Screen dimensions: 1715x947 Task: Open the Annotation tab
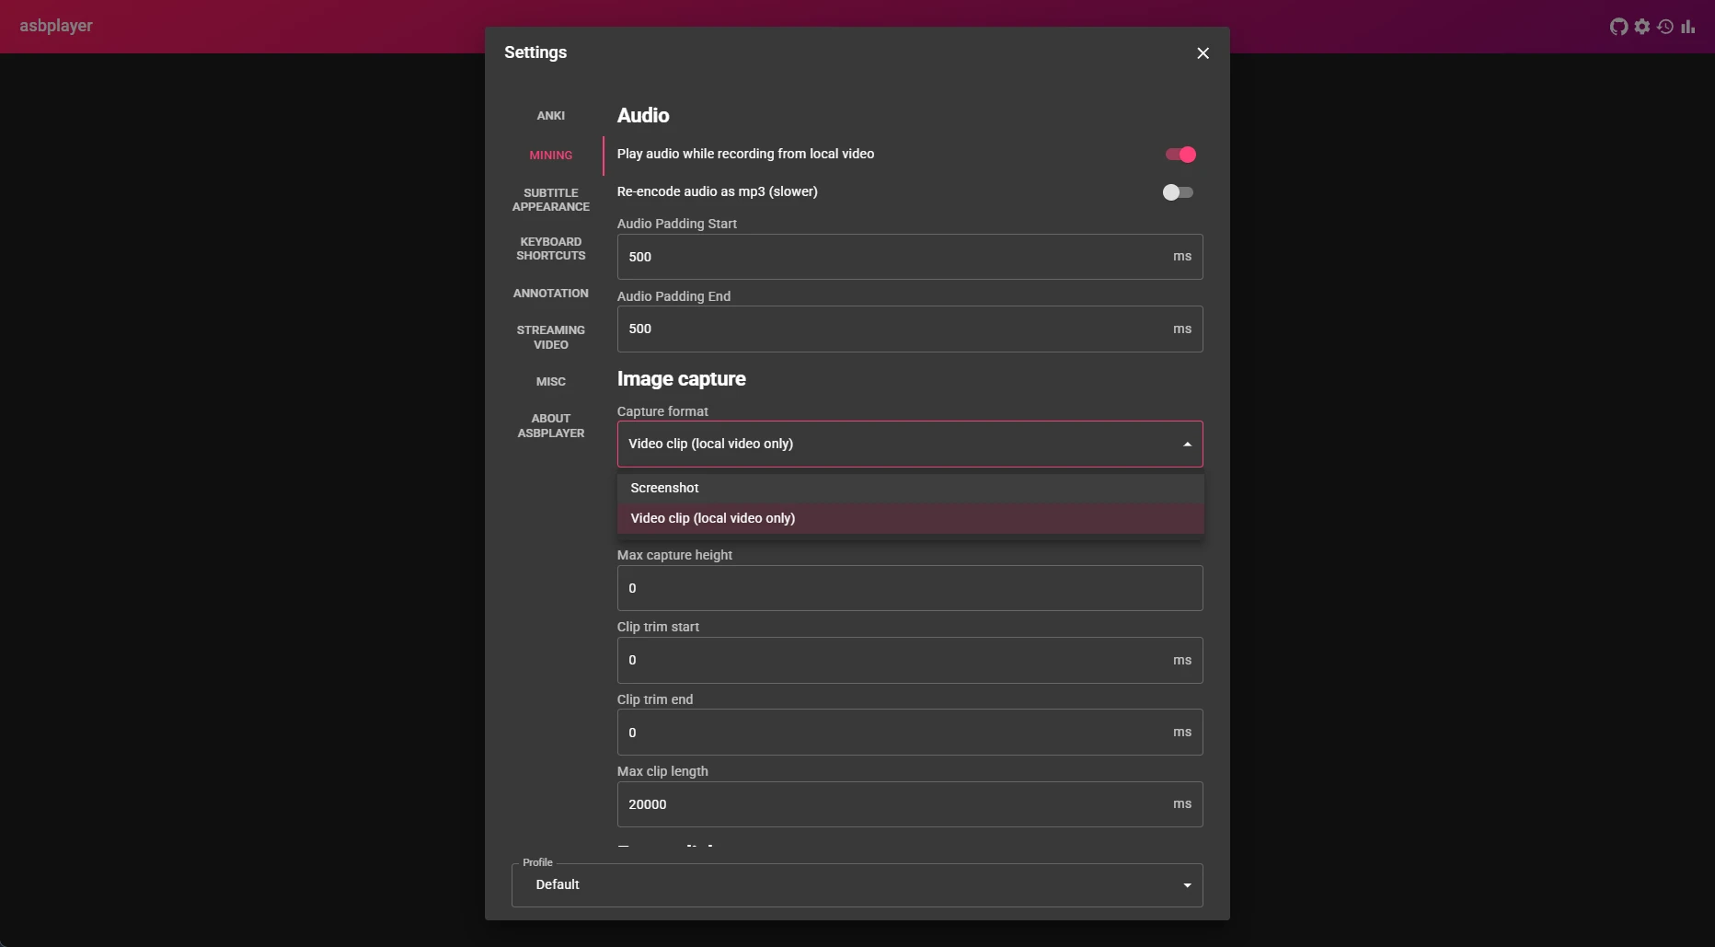coord(551,294)
